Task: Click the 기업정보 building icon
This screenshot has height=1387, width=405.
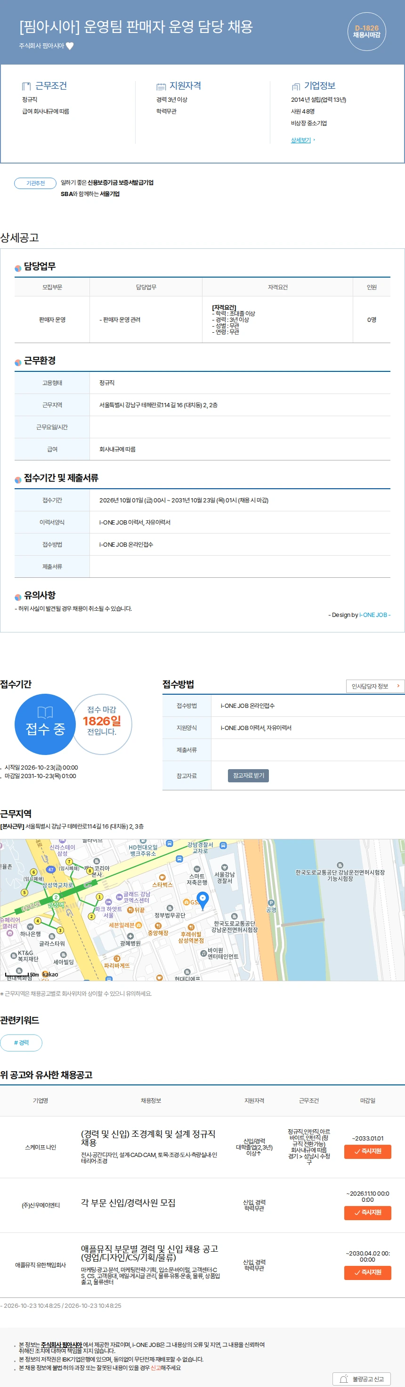Action: click(x=295, y=86)
